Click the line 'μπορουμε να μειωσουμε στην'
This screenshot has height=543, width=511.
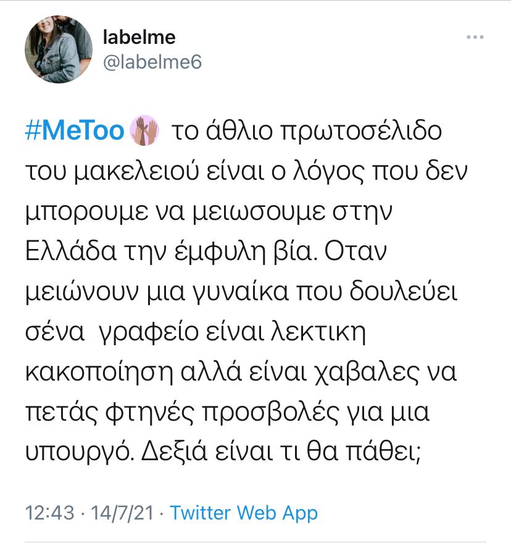click(209, 212)
